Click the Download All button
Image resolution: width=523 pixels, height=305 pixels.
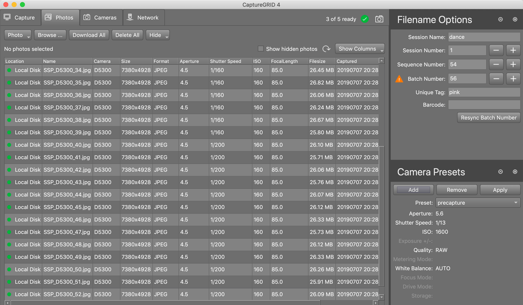pos(89,35)
